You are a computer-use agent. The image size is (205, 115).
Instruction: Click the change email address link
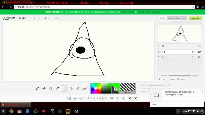[x=149, y=12]
